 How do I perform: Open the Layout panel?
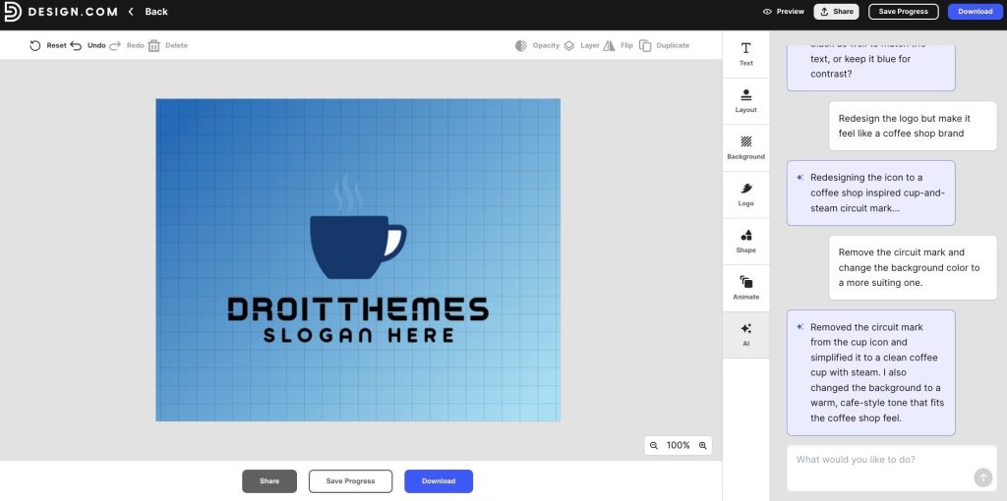[745, 101]
